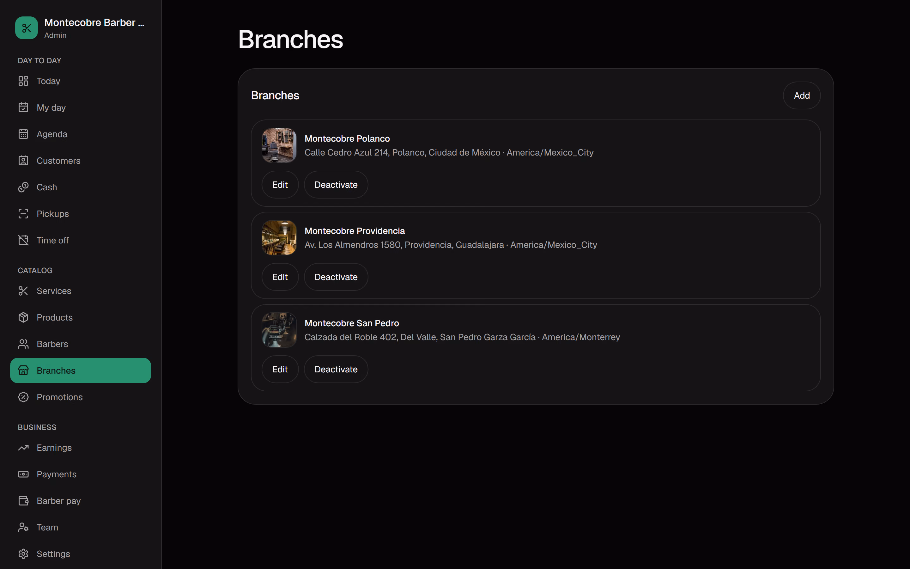Select the Customers contact icon
This screenshot has width=910, height=569.
23,161
